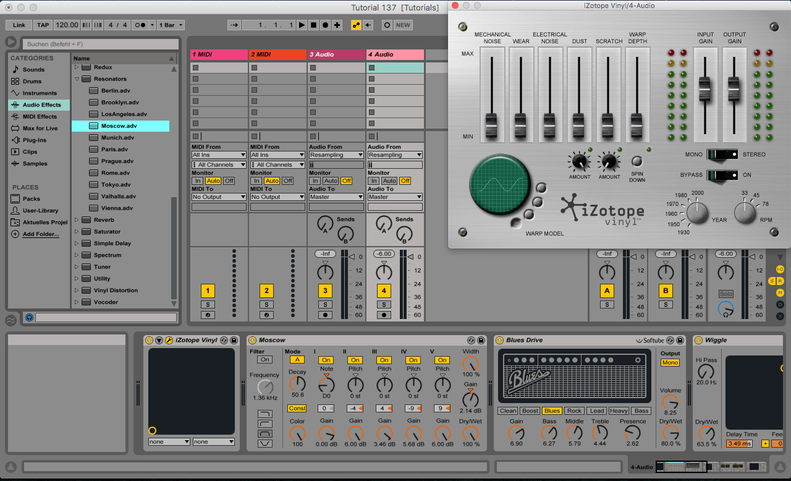Click the Back to Arrangement arrow icon

pos(368,25)
